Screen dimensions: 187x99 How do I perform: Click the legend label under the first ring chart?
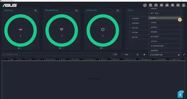click(x=20, y=48)
